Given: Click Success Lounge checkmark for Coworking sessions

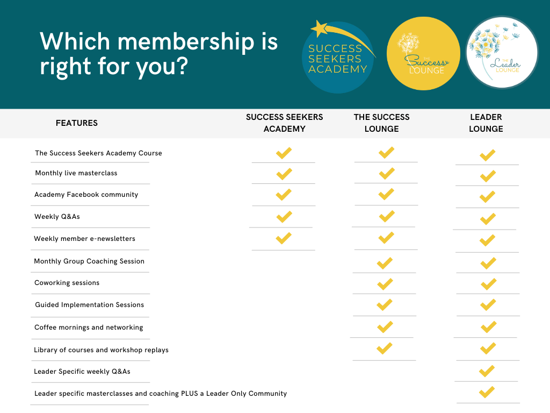Looking at the screenshot, I should pos(385,283).
